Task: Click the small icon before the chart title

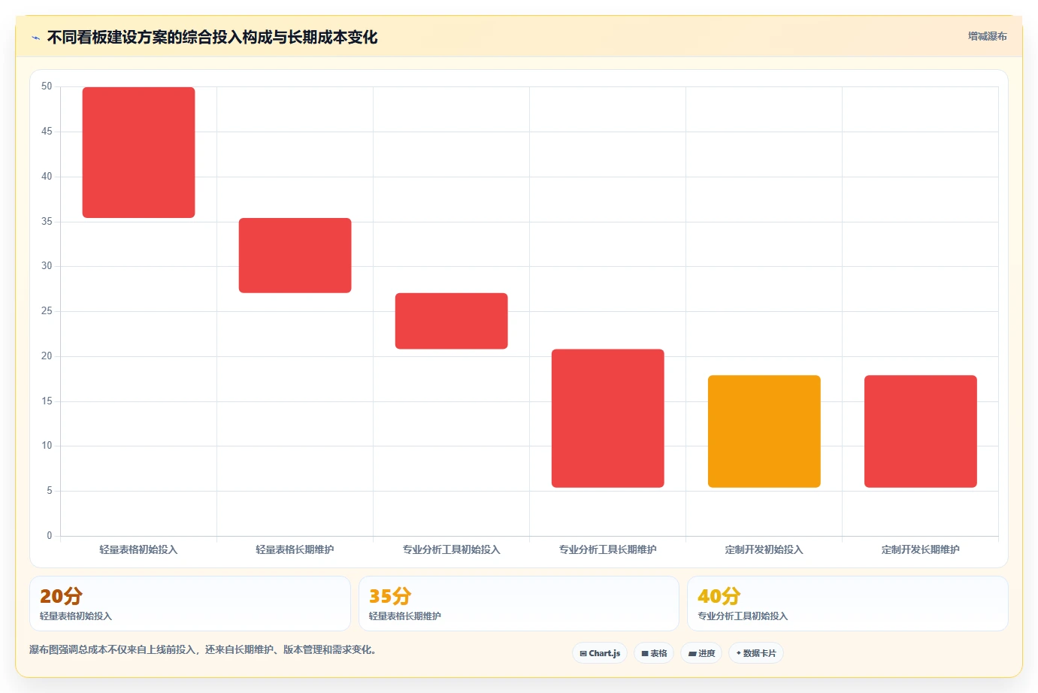Action: (x=35, y=38)
